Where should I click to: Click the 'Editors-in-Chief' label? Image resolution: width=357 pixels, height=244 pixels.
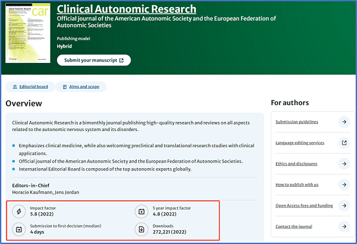tap(31, 186)
